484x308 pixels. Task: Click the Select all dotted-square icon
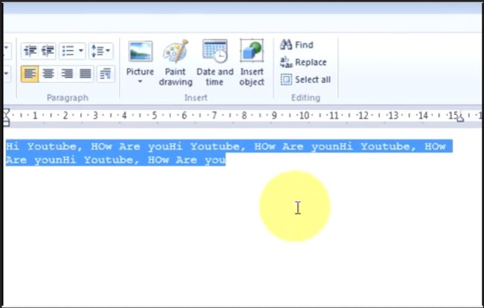pyautogui.click(x=286, y=80)
